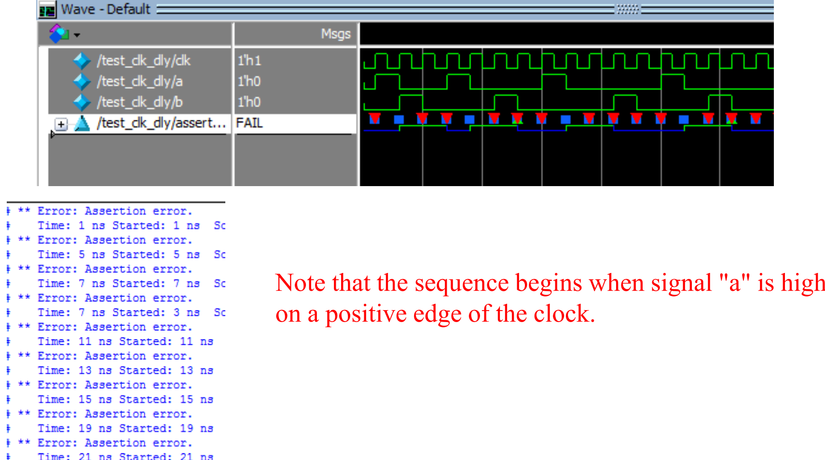825x460 pixels.
Task: Click the 1'h0 value for signal b
Action: (x=249, y=102)
